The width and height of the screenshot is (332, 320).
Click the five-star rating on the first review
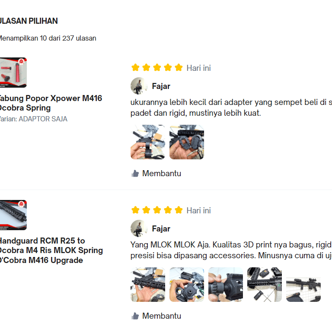click(157, 68)
